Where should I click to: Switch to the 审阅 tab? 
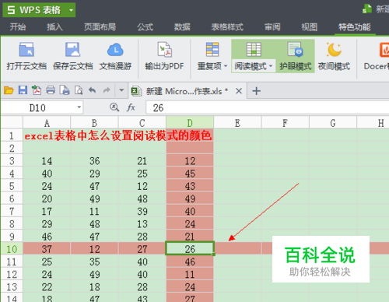(x=272, y=27)
